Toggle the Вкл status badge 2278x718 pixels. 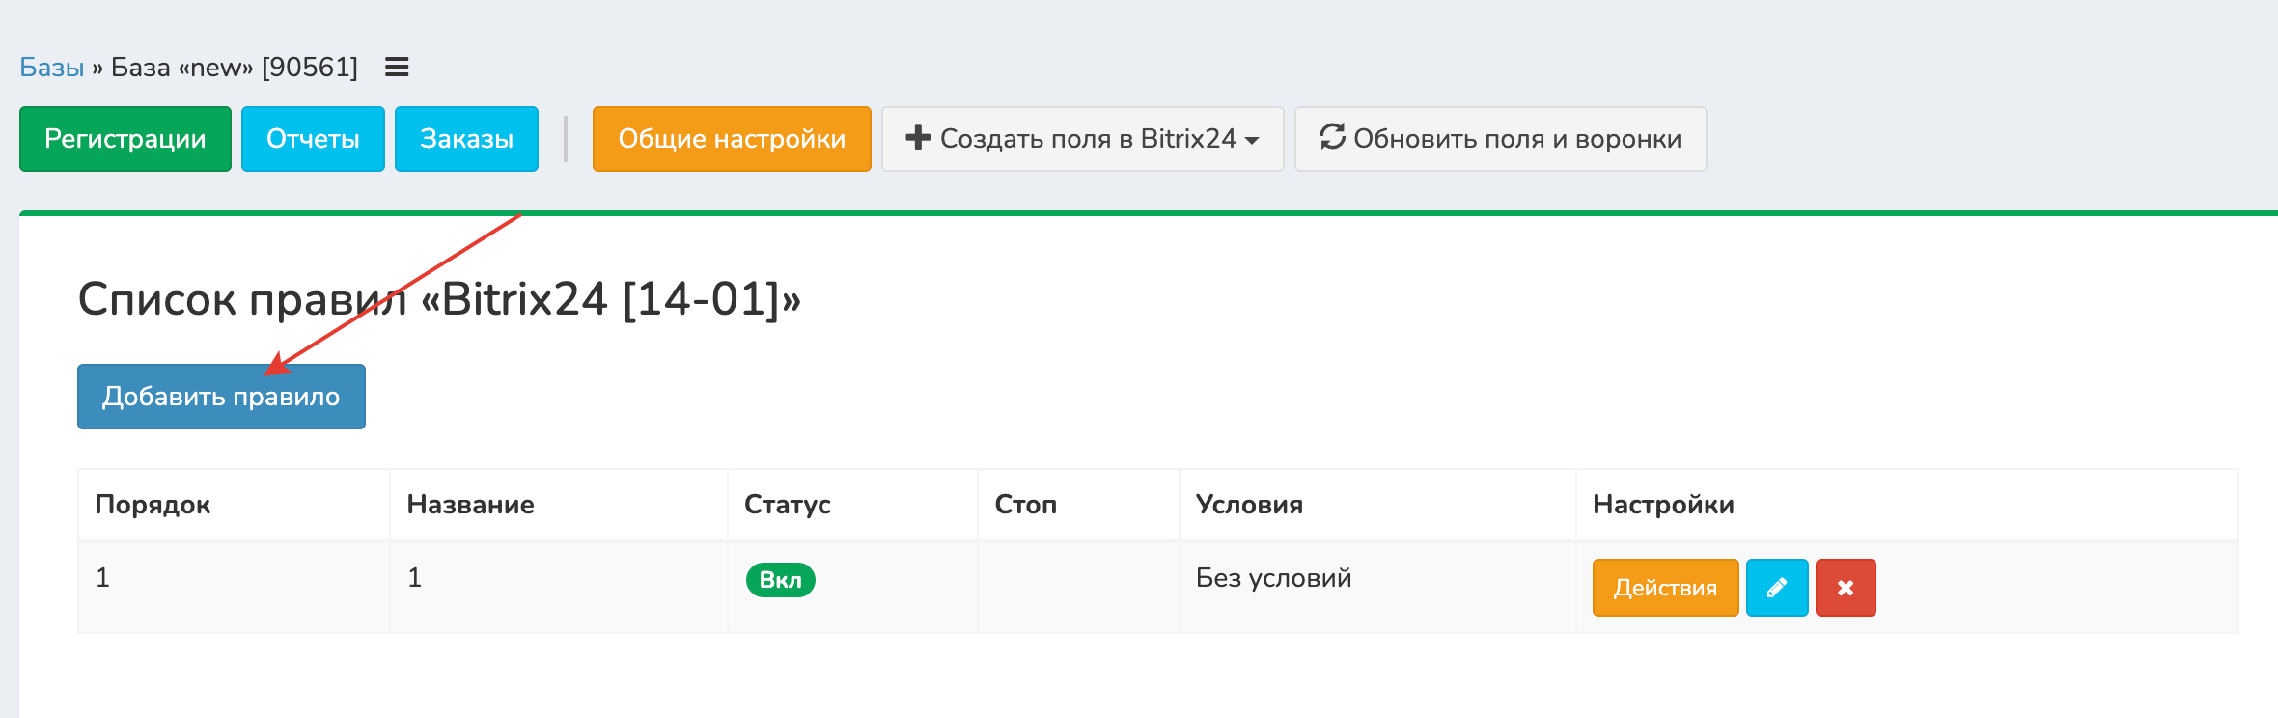point(780,580)
